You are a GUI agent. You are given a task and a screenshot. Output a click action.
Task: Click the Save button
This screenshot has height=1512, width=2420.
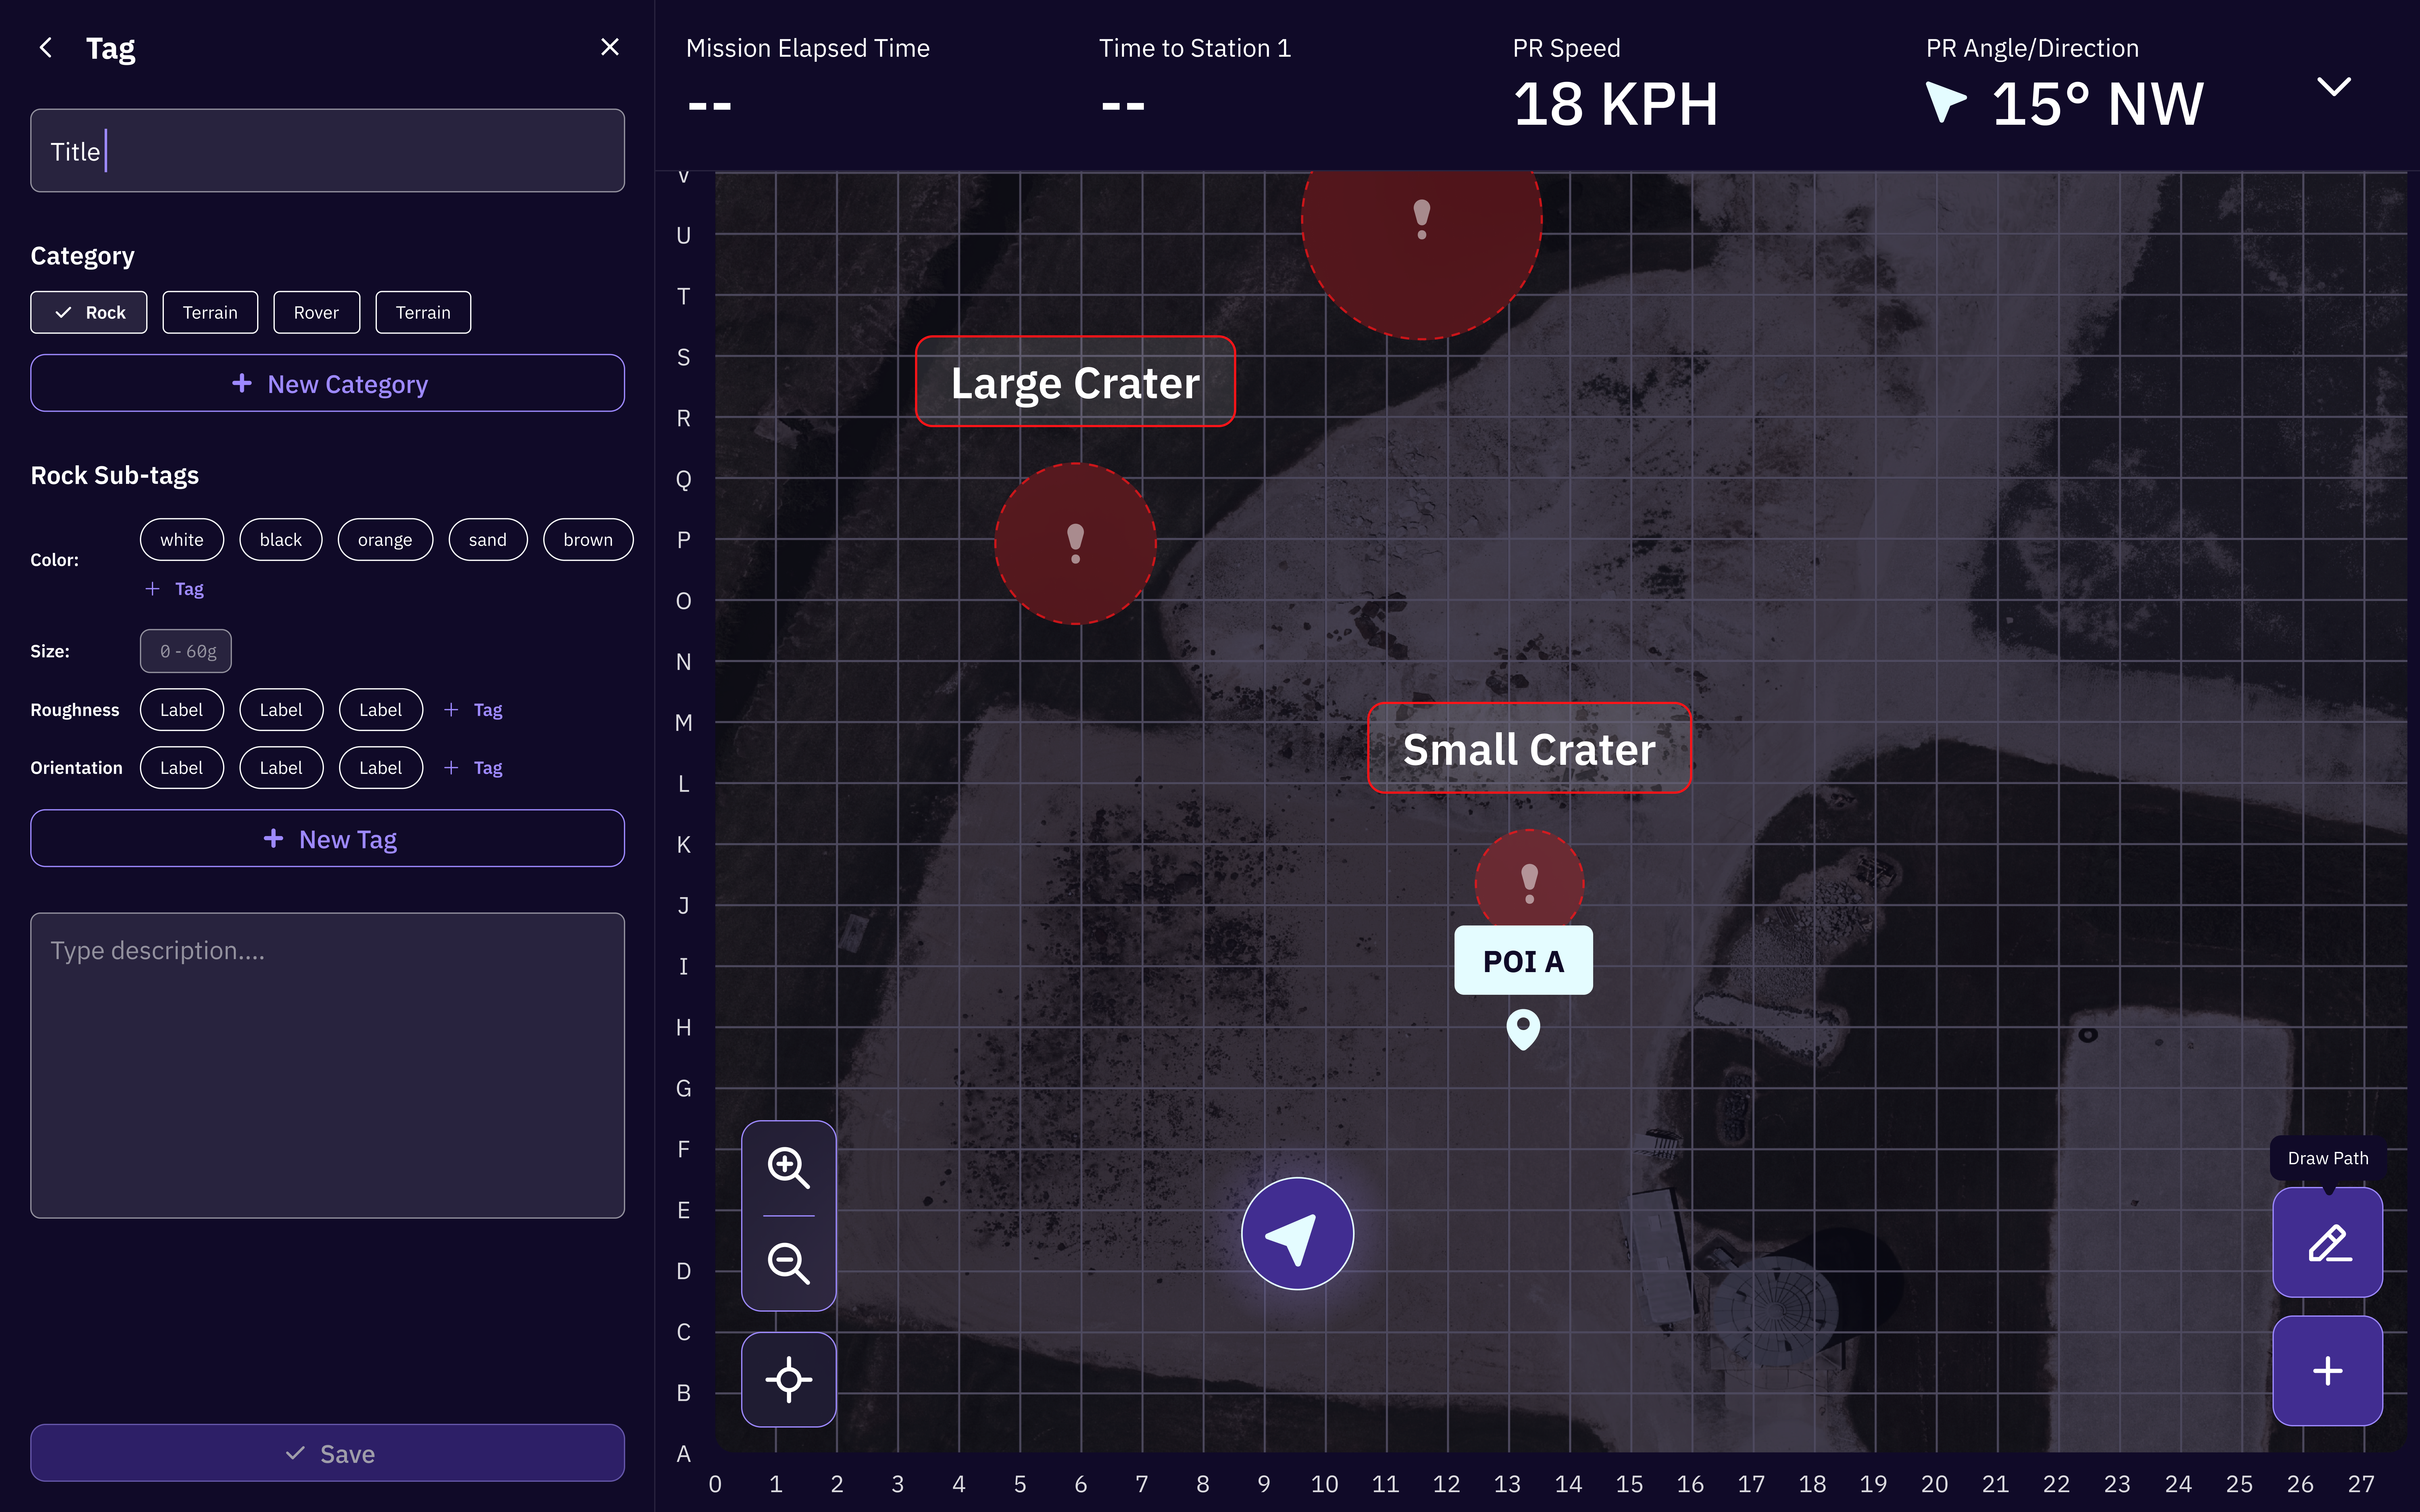(x=328, y=1453)
